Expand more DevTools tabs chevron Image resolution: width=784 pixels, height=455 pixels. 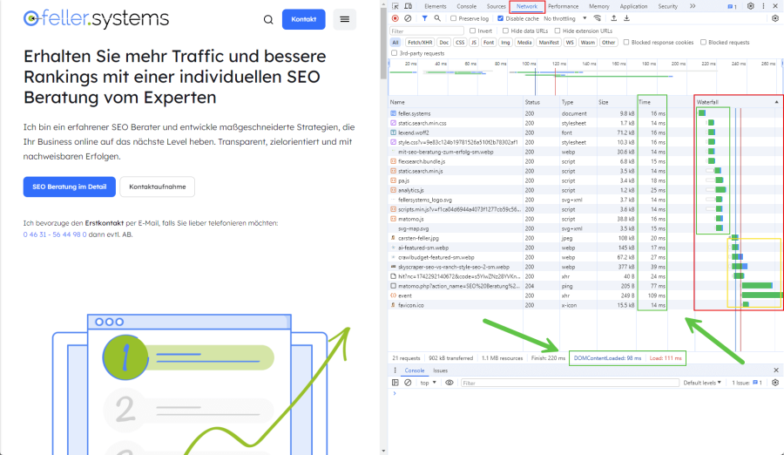pos(693,6)
